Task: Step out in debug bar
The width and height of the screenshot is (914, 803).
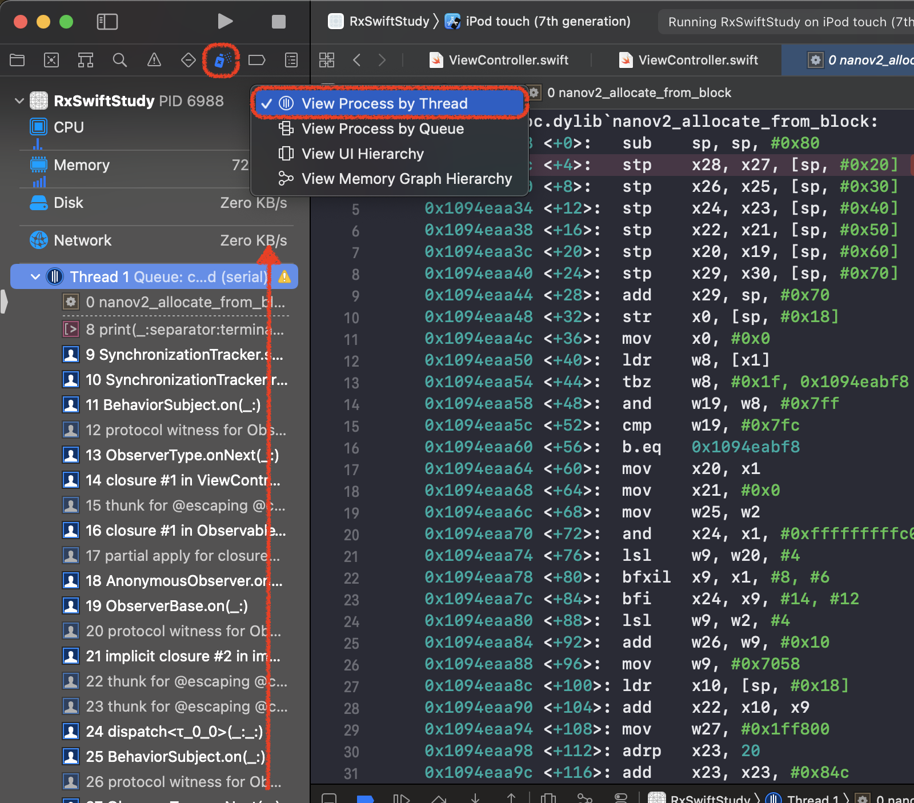Action: [x=511, y=798]
